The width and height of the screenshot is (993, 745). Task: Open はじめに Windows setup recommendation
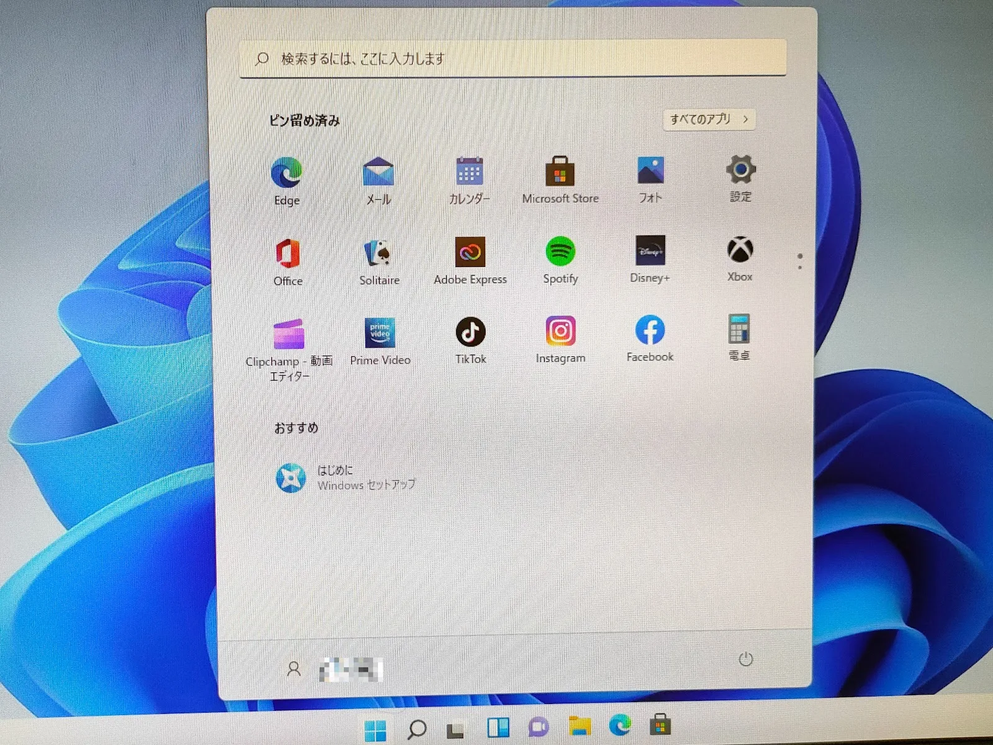pyautogui.click(x=346, y=477)
